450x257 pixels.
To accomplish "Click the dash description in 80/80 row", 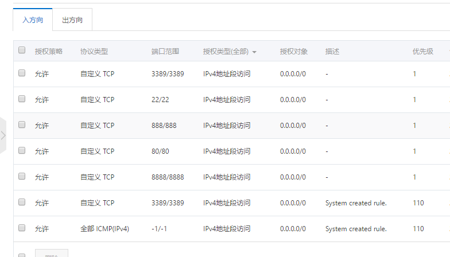I will (x=327, y=151).
